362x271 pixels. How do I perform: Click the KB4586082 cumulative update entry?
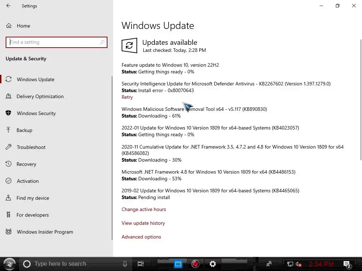(x=233, y=150)
